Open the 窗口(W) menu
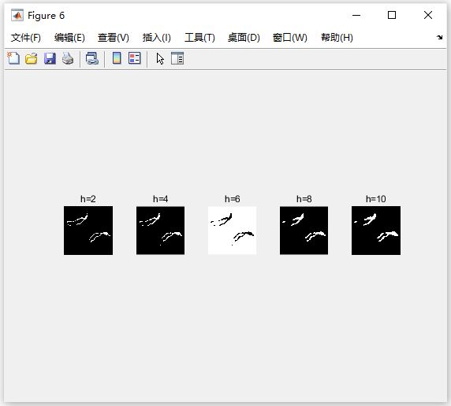The image size is (451, 406). 289,37
